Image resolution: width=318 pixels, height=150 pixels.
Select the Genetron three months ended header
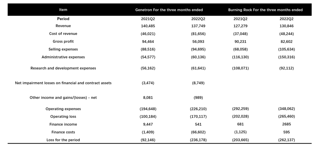169,10
